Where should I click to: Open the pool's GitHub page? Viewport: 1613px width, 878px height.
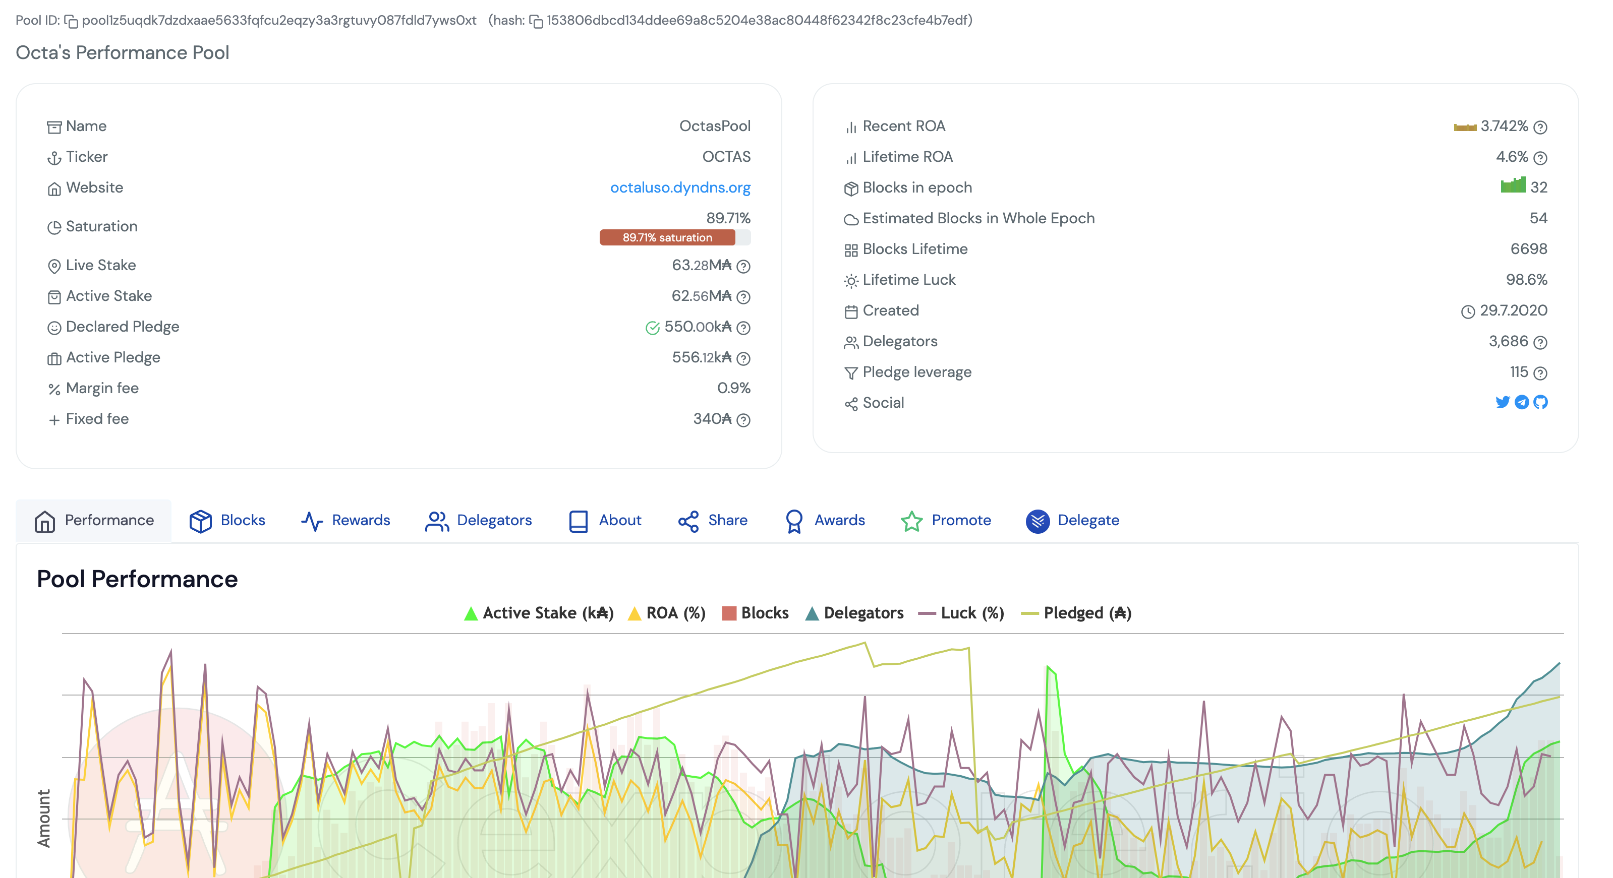coord(1541,402)
